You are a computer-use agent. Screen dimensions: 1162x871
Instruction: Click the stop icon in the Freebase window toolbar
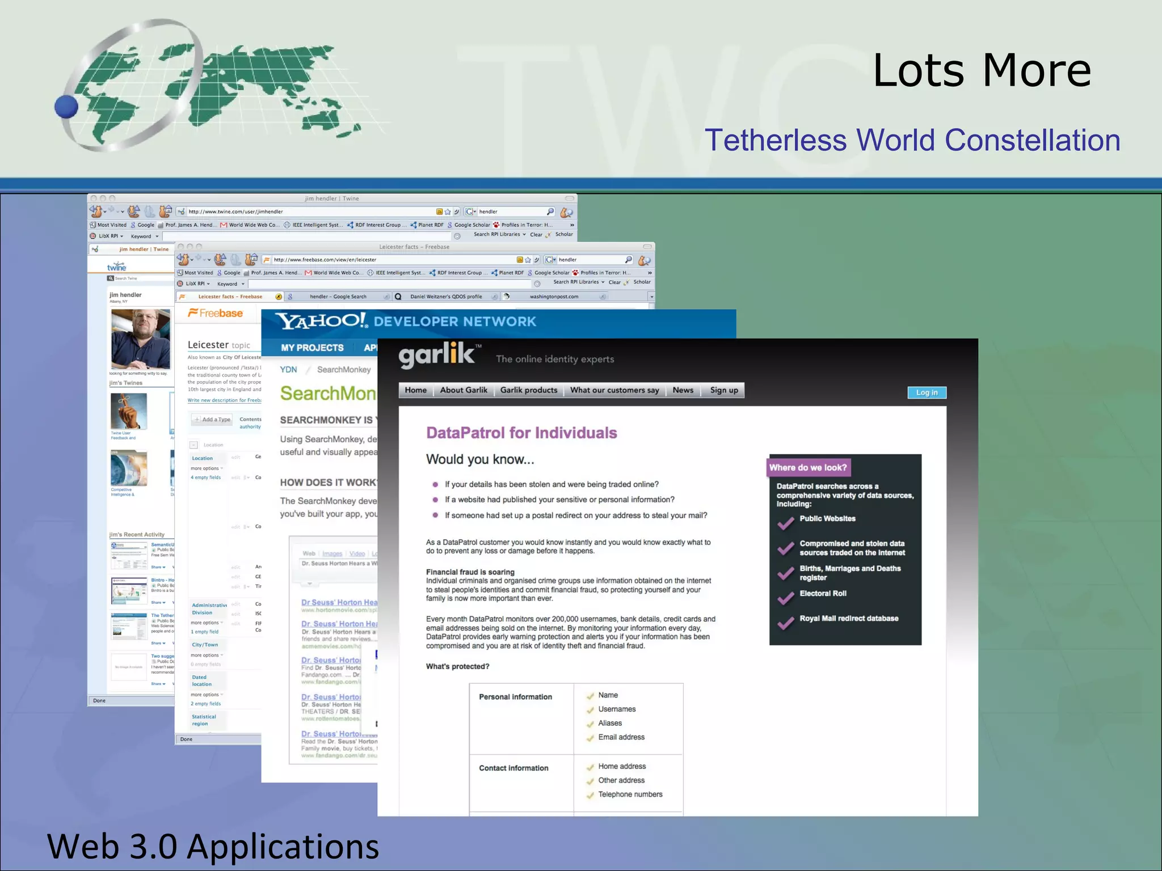(236, 260)
